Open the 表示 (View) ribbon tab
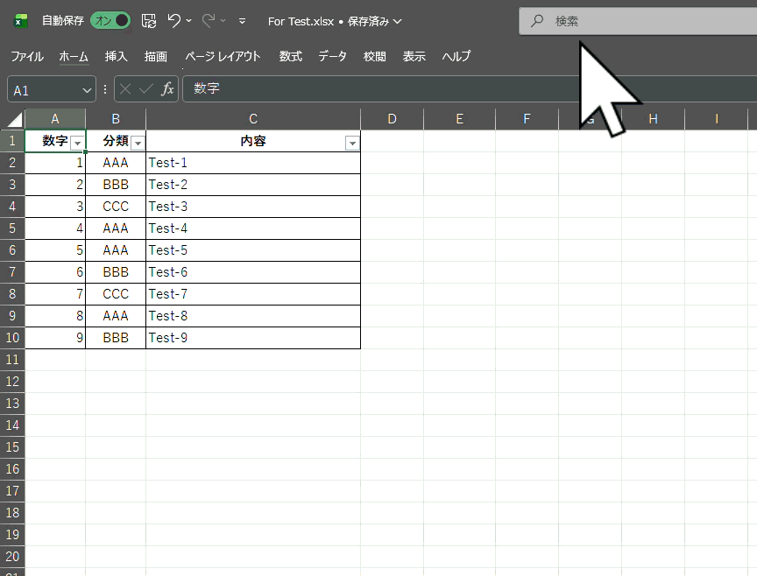 [x=414, y=56]
